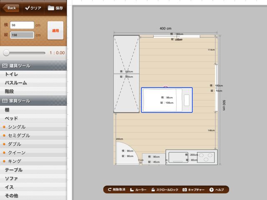The height and width of the screenshot is (200, 267).
Task: Clear the plan with クリア button
Action: click(33, 8)
